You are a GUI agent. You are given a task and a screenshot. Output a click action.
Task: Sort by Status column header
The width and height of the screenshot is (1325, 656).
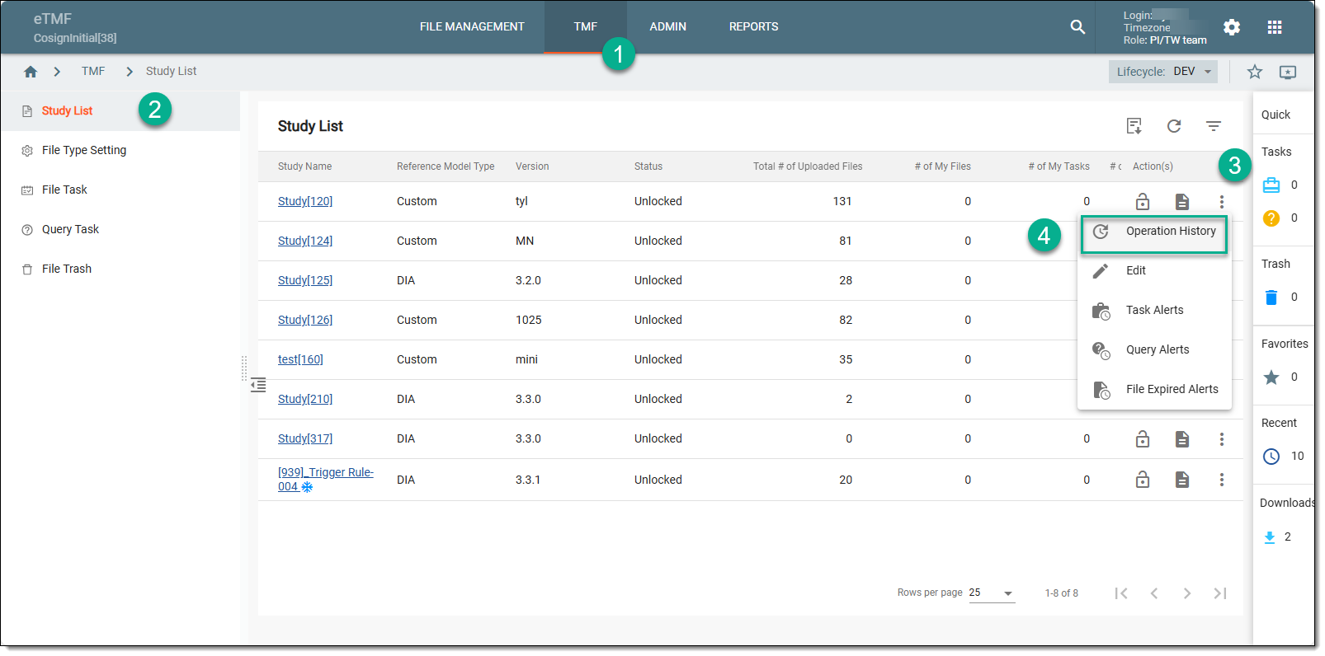[648, 166]
